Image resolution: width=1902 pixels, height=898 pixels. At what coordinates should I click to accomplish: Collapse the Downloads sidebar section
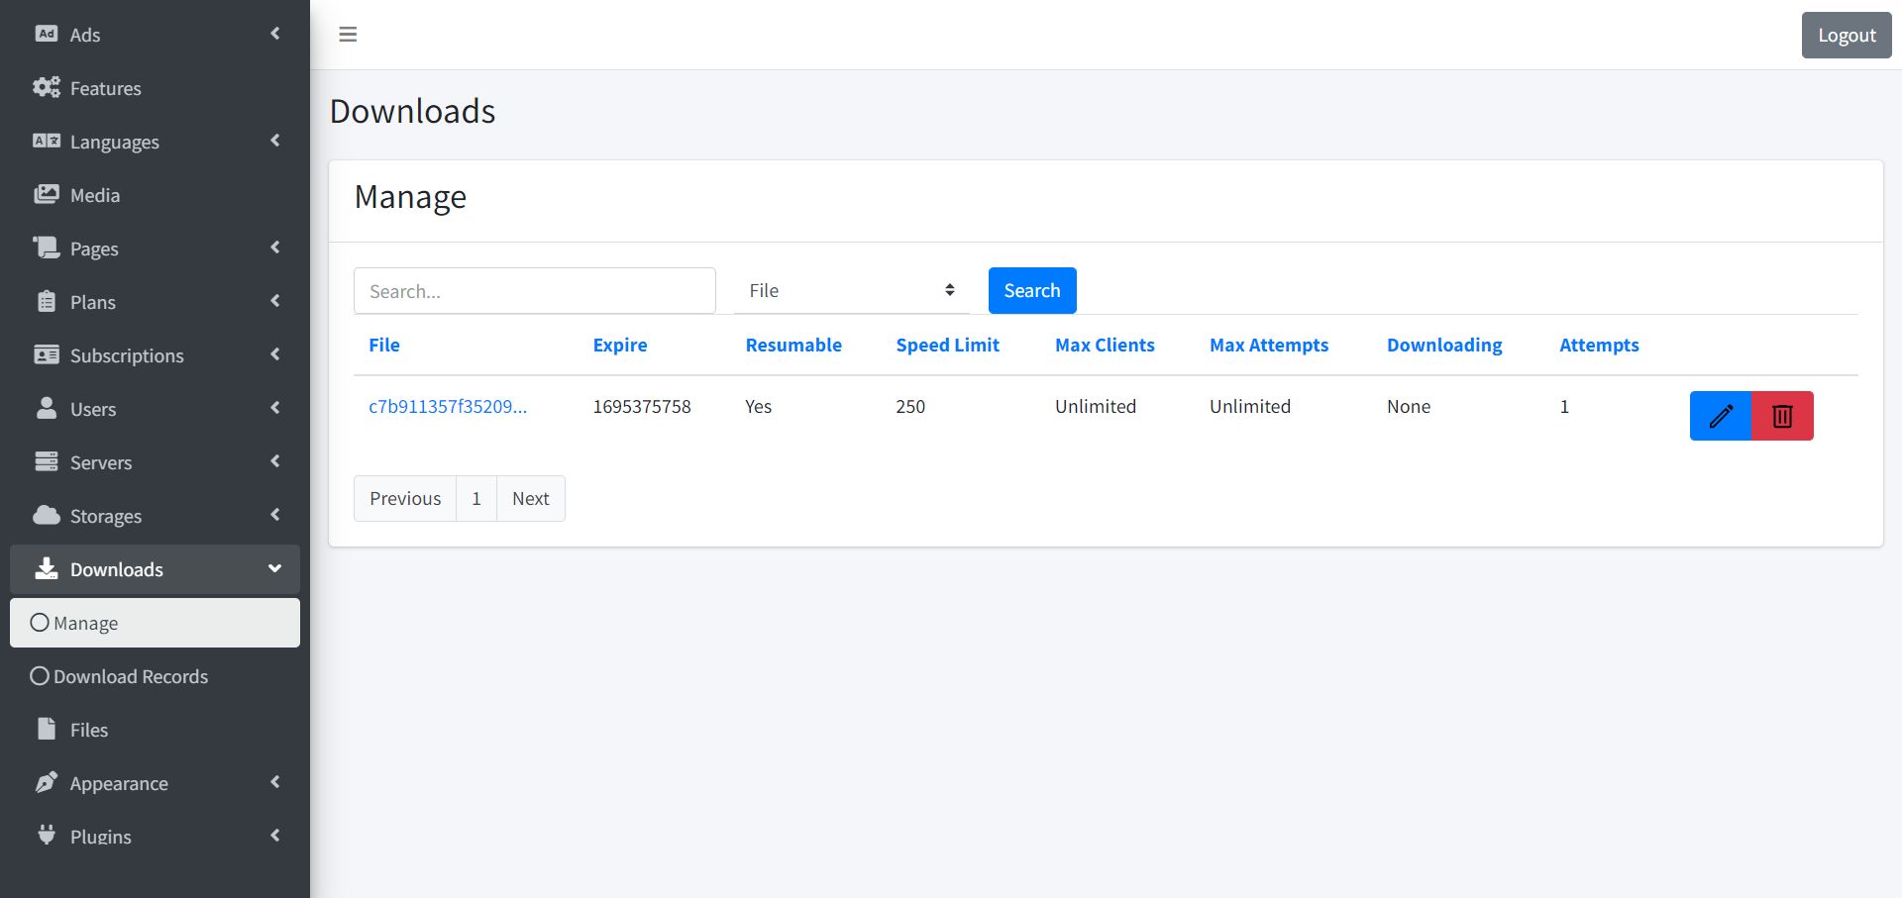pos(274,569)
